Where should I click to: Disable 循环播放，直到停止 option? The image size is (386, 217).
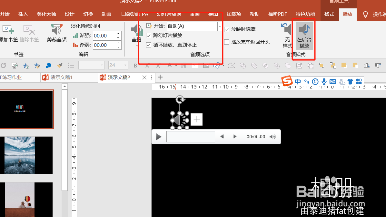149,45
